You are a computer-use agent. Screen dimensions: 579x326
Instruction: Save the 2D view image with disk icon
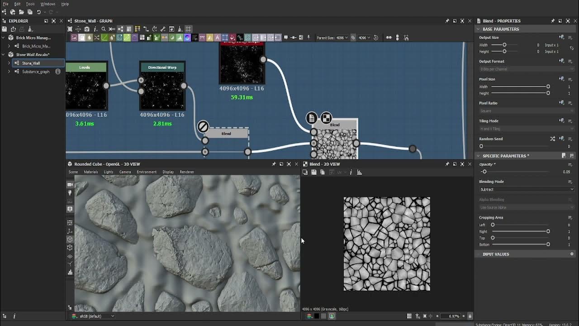[313, 172]
